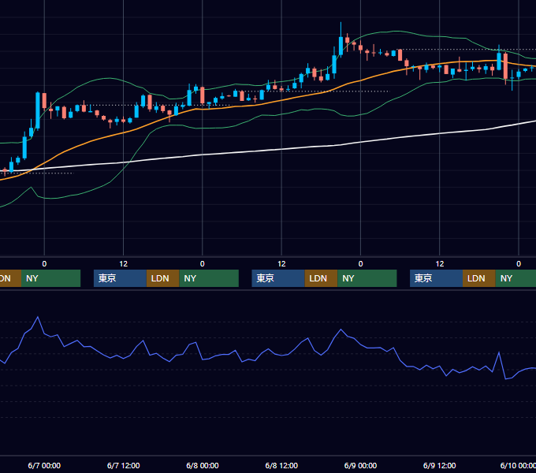Screen dimensions: 536x473
Task: Select the 6/8 12:00 date label
Action: click(281, 465)
